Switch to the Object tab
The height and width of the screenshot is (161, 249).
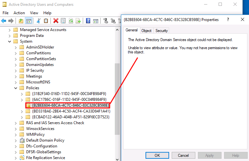coord(146,31)
